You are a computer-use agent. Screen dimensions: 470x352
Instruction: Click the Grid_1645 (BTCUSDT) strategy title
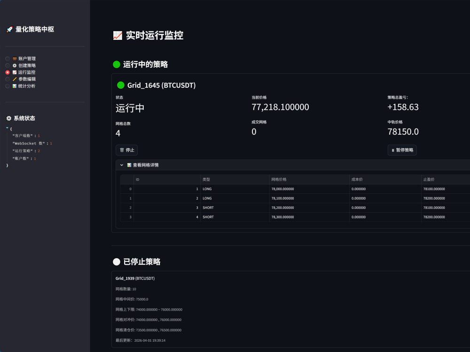[x=162, y=85]
